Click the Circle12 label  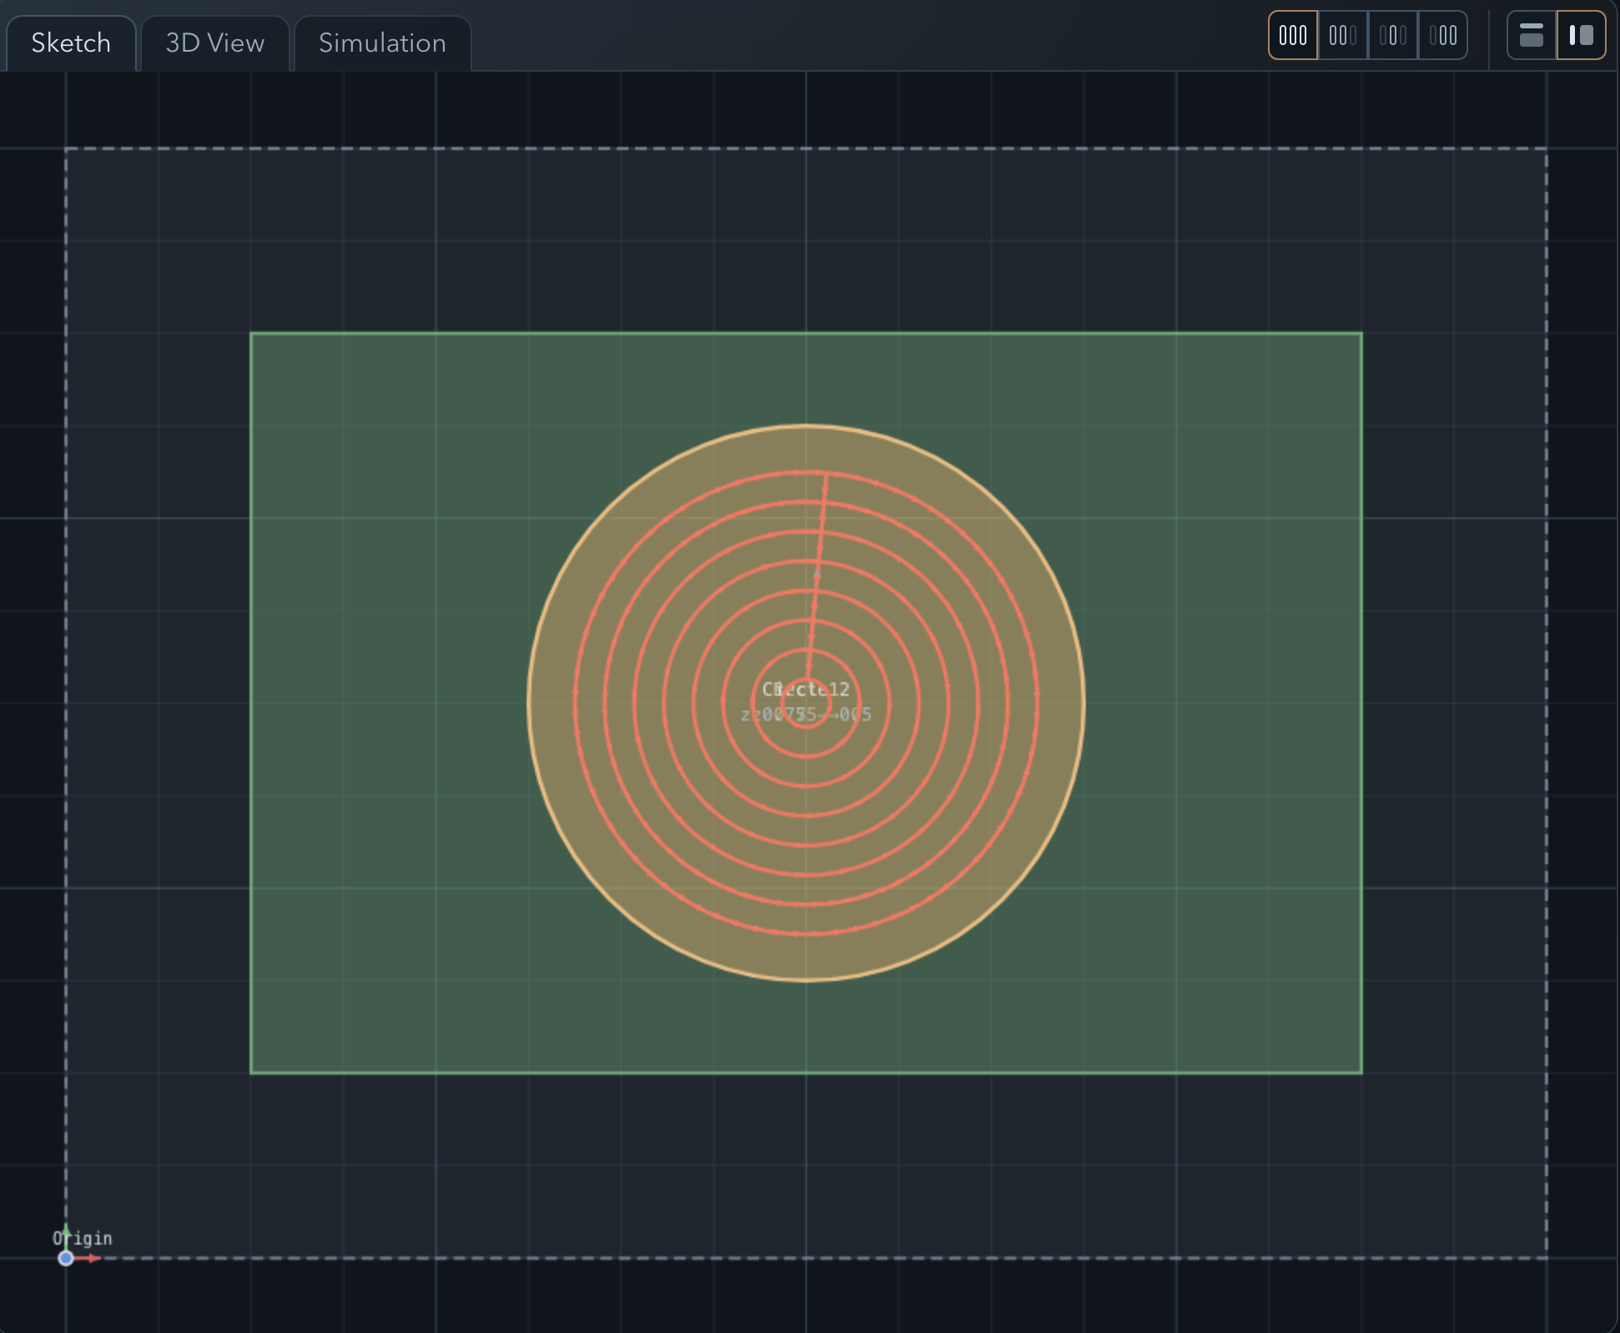(806, 689)
